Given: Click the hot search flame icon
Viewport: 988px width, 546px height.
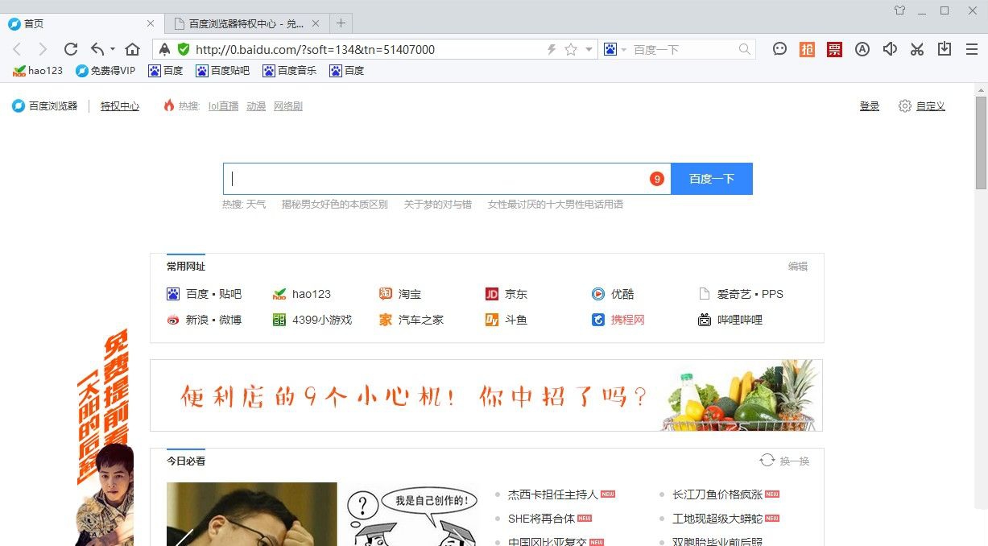Looking at the screenshot, I should click(x=169, y=105).
